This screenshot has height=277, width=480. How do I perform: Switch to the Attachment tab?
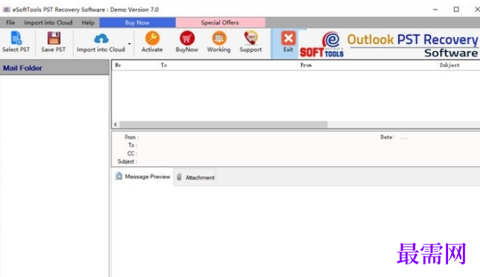tap(195, 177)
